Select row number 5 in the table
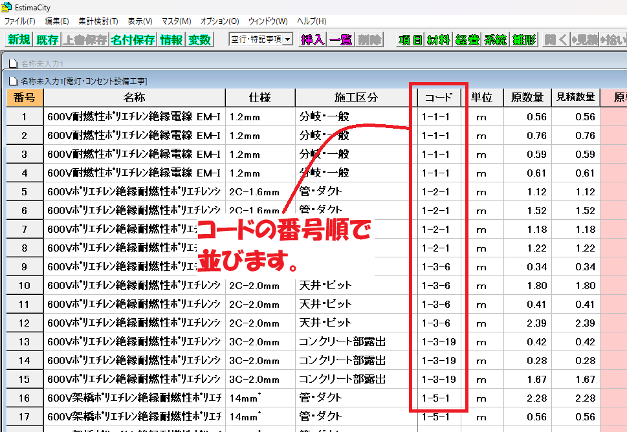Screen dimensions: 627x432 (x=24, y=192)
